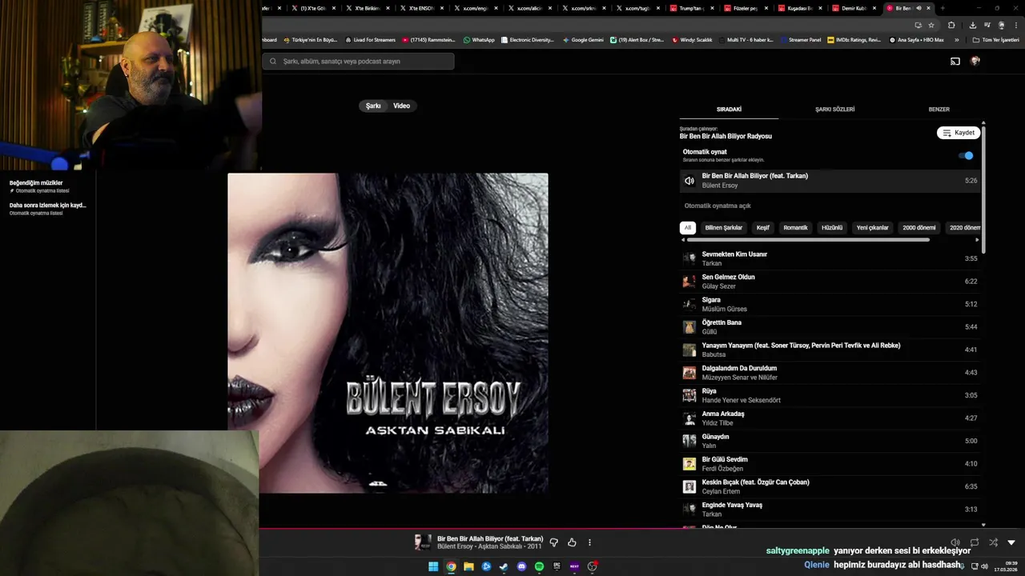The height and width of the screenshot is (576, 1025).
Task: Bookmark this page with the star icon
Action: pyautogui.click(x=931, y=25)
